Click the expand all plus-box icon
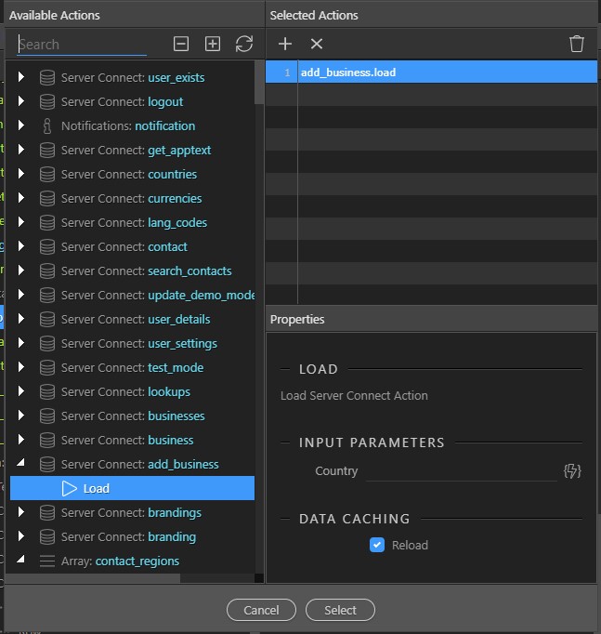 [213, 44]
